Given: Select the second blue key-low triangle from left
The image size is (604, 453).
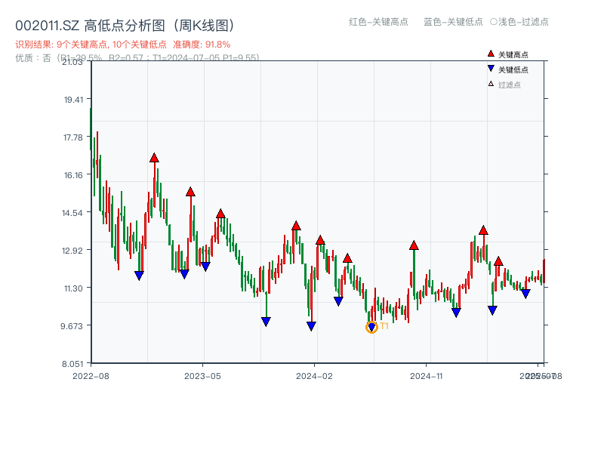Looking at the screenshot, I should (184, 274).
